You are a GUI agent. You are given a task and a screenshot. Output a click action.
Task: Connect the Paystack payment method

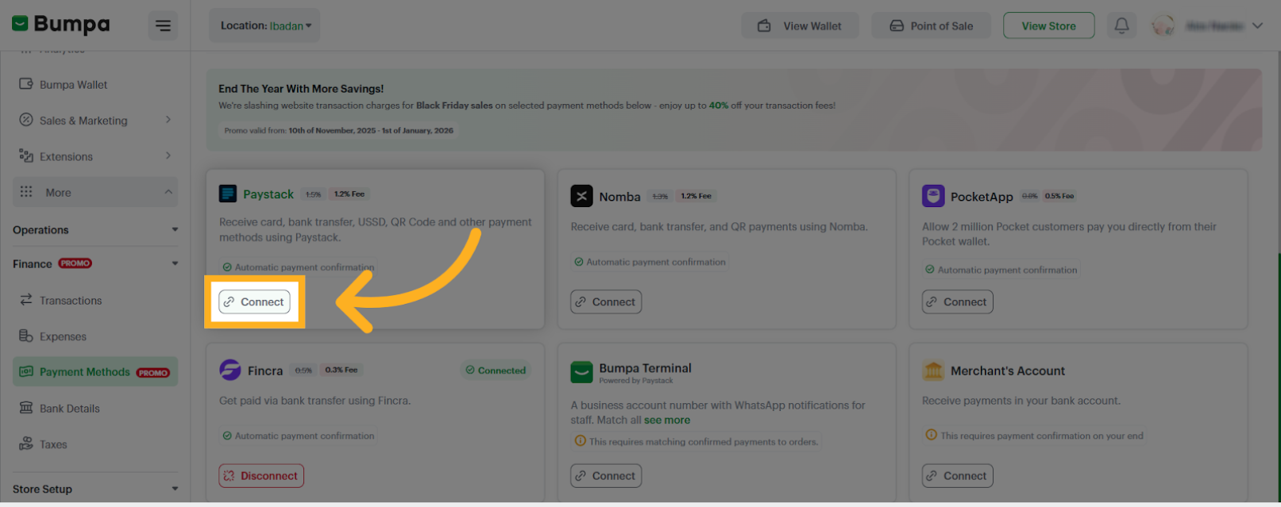point(254,302)
